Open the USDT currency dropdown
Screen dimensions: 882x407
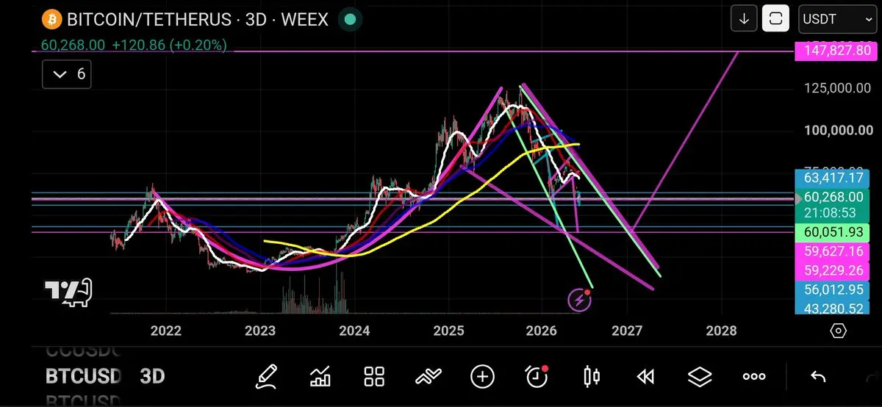tap(836, 19)
